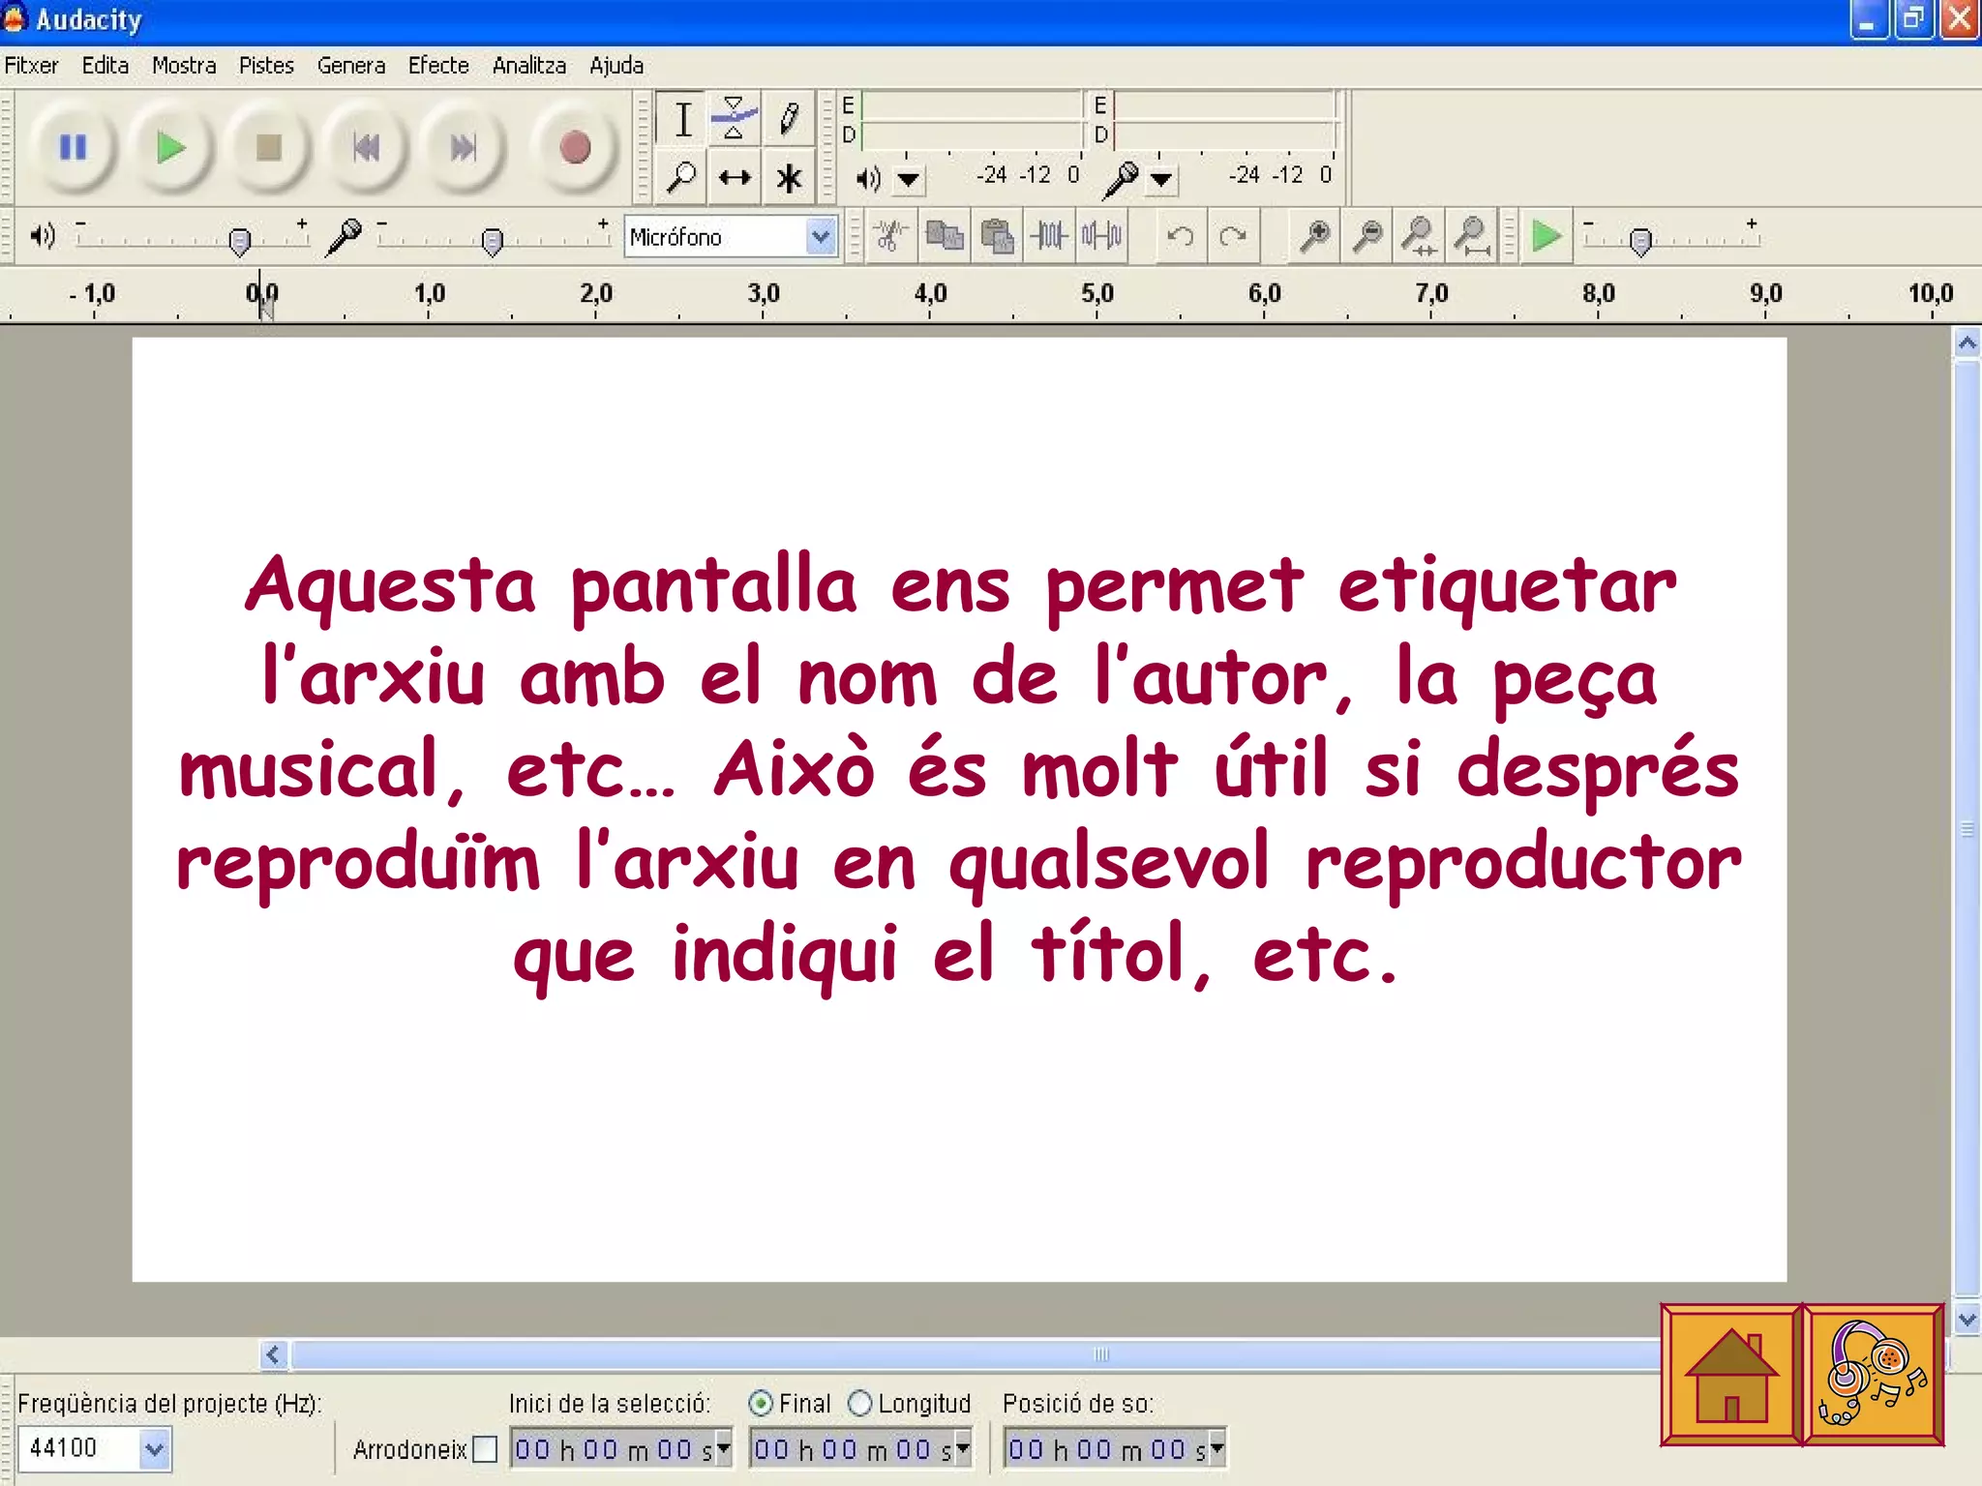This screenshot has height=1486, width=1982.
Task: Open the input meter dropdown arrow
Action: [1161, 179]
